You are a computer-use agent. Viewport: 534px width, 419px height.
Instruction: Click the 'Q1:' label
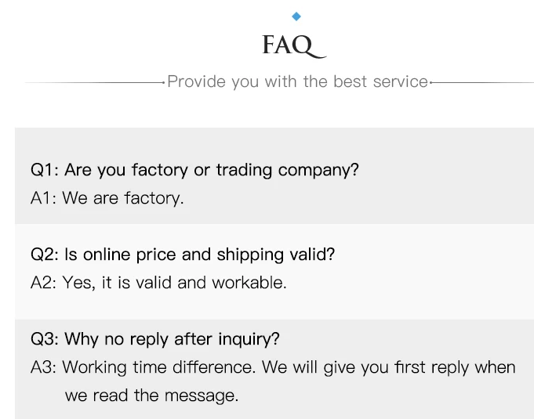point(45,170)
